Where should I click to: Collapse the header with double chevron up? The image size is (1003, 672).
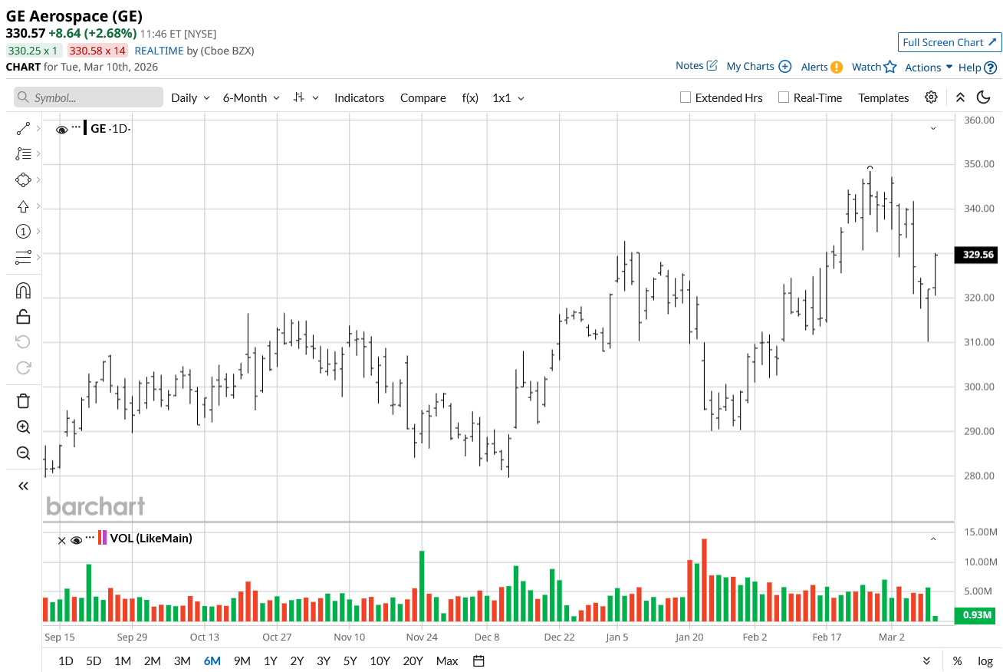pyautogui.click(x=960, y=97)
